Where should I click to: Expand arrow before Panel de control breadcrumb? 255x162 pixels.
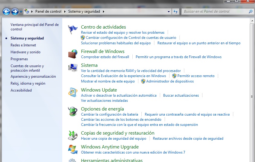pyautogui.click(x=32, y=11)
